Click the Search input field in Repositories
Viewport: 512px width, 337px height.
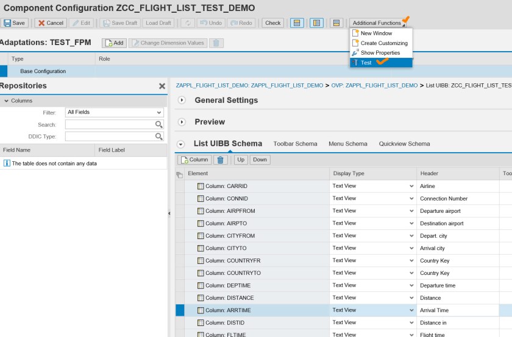tap(110, 125)
